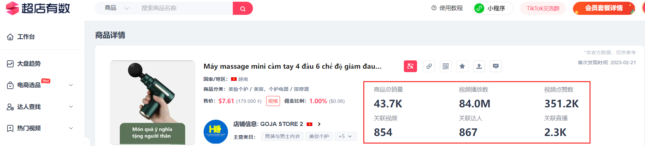
Task: Open GOJA STORE 2 shop arrow link
Action: [319, 124]
